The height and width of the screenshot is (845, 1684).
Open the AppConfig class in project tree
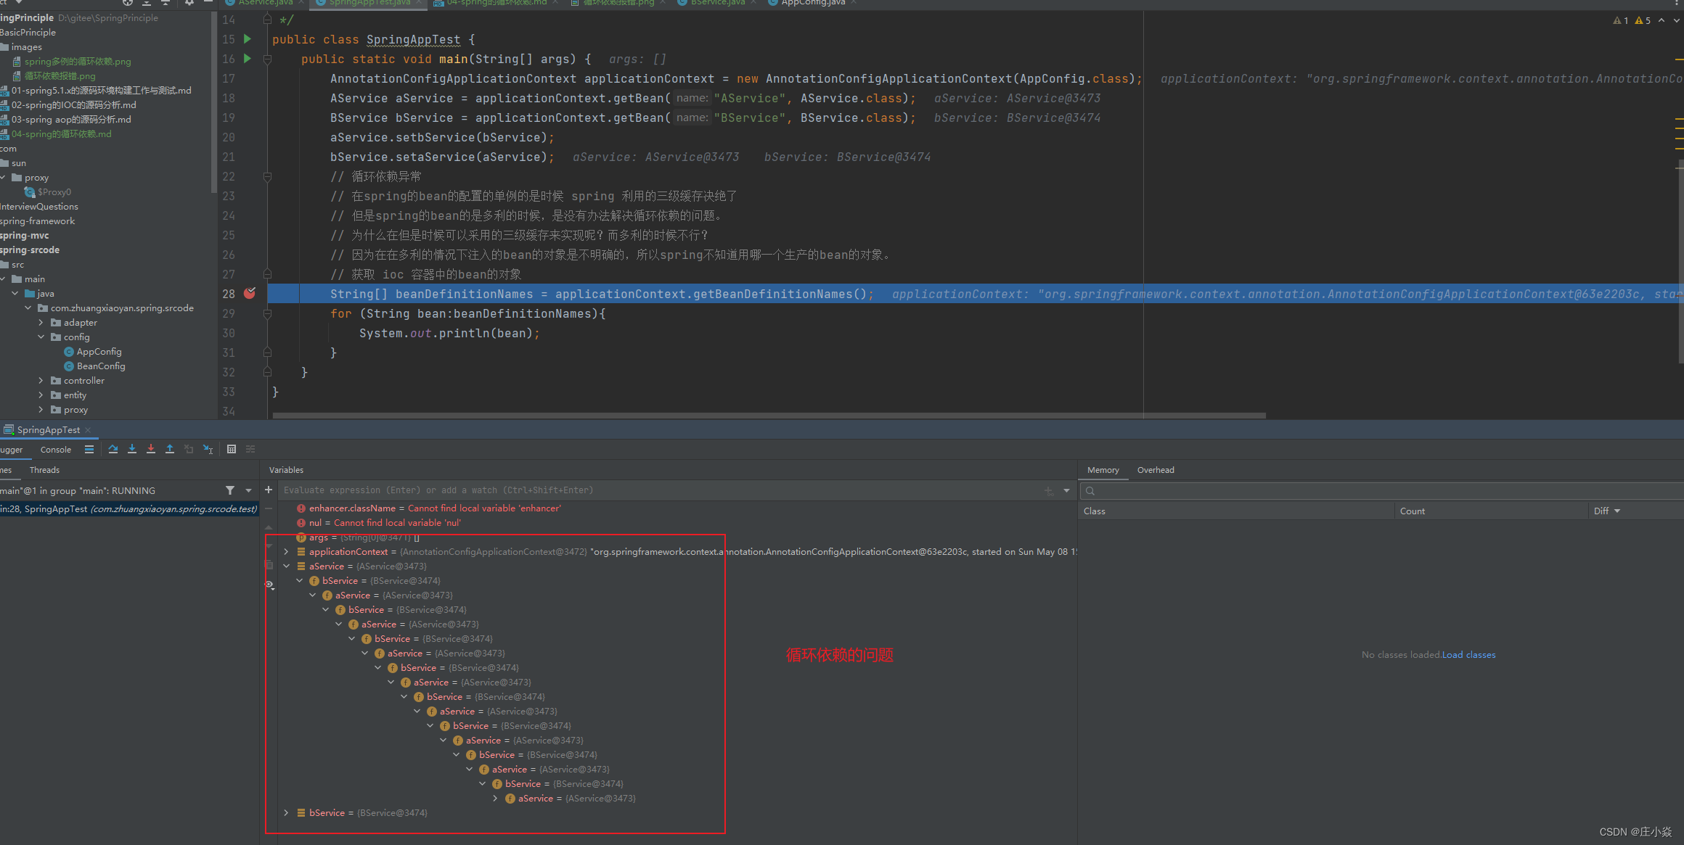pyautogui.click(x=99, y=352)
